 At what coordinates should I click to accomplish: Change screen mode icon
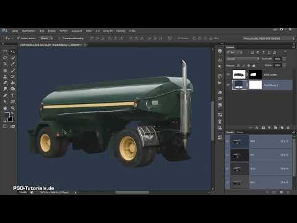[x=12, y=126]
